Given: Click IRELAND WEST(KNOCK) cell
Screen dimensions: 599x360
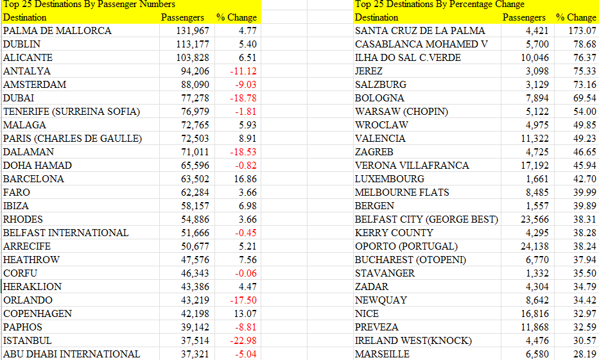Looking at the screenshot, I should pyautogui.click(x=427, y=341).
